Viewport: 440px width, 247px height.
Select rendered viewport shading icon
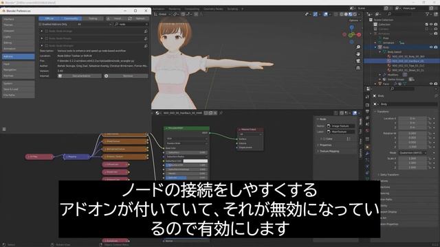click(x=355, y=14)
